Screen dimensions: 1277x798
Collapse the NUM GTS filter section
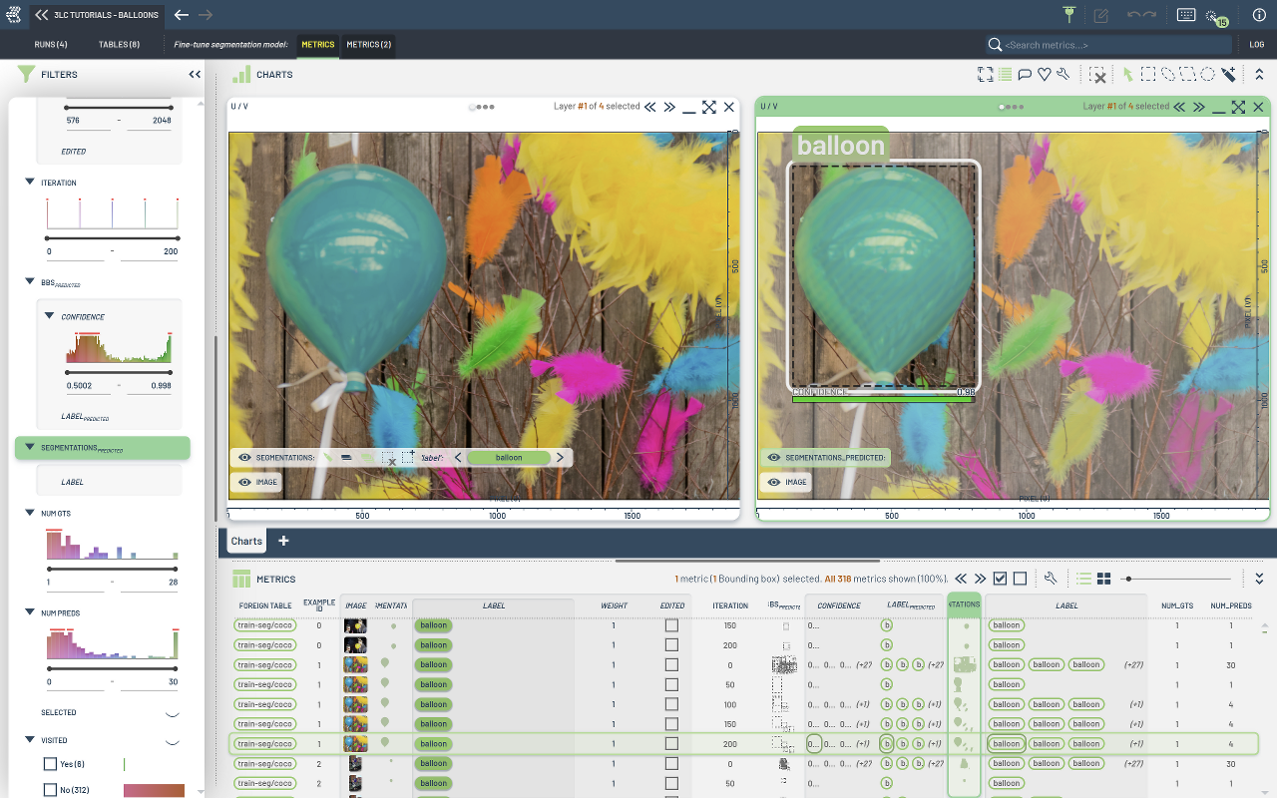click(x=30, y=513)
